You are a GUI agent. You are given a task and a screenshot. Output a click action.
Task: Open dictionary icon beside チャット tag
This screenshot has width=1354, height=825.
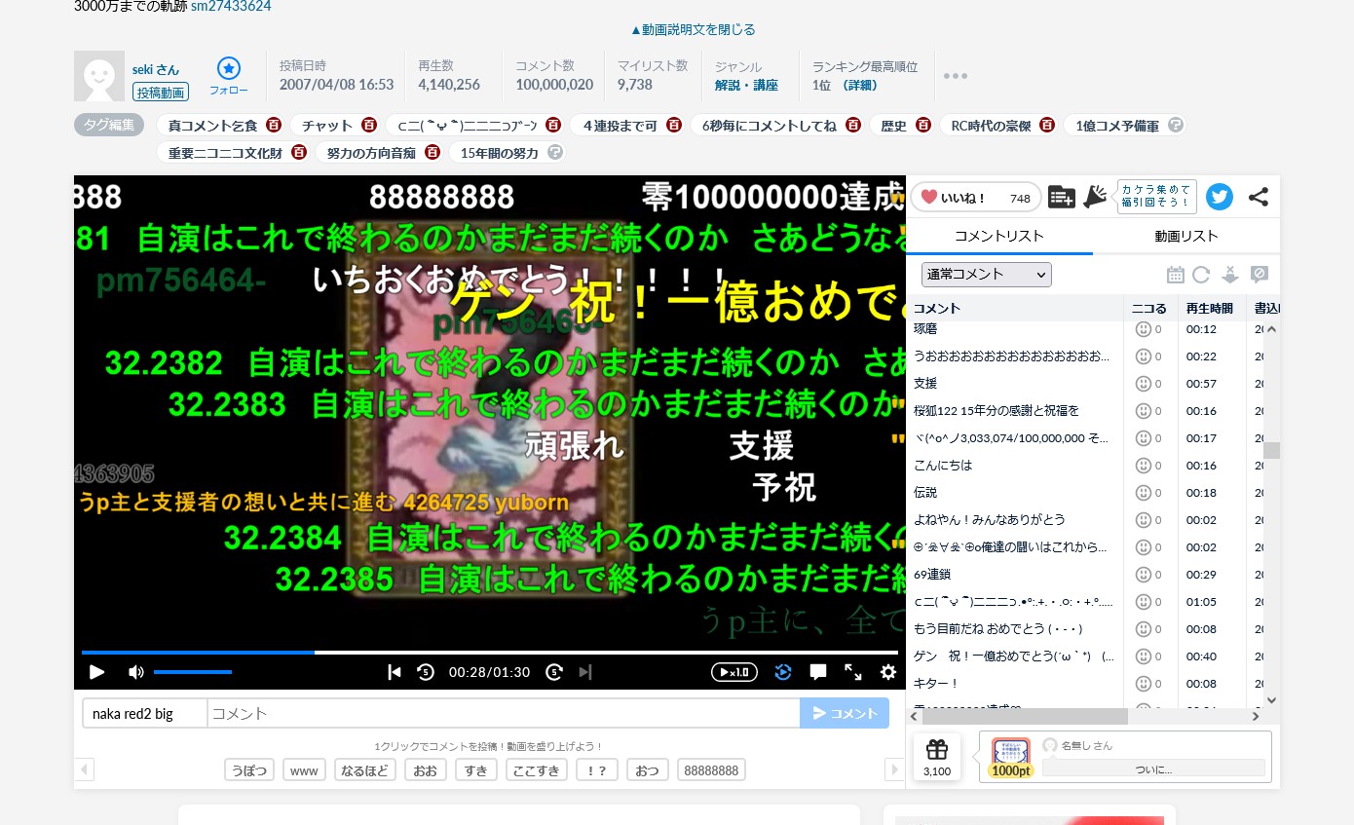(369, 126)
